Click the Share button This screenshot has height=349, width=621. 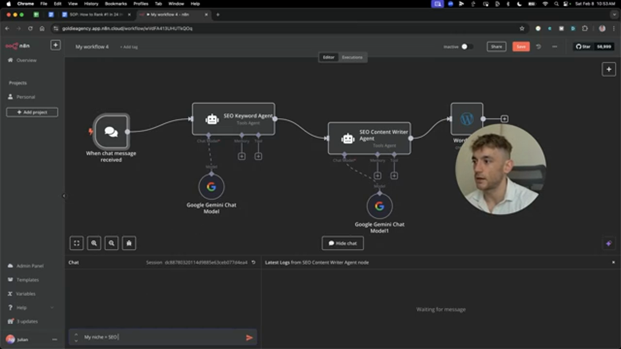click(x=496, y=47)
